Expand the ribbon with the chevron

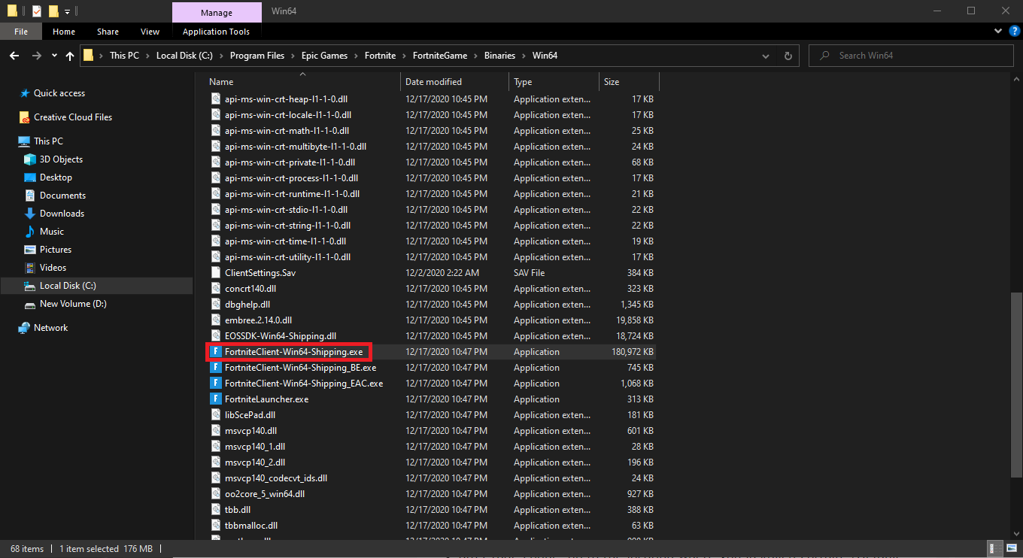(x=1000, y=32)
